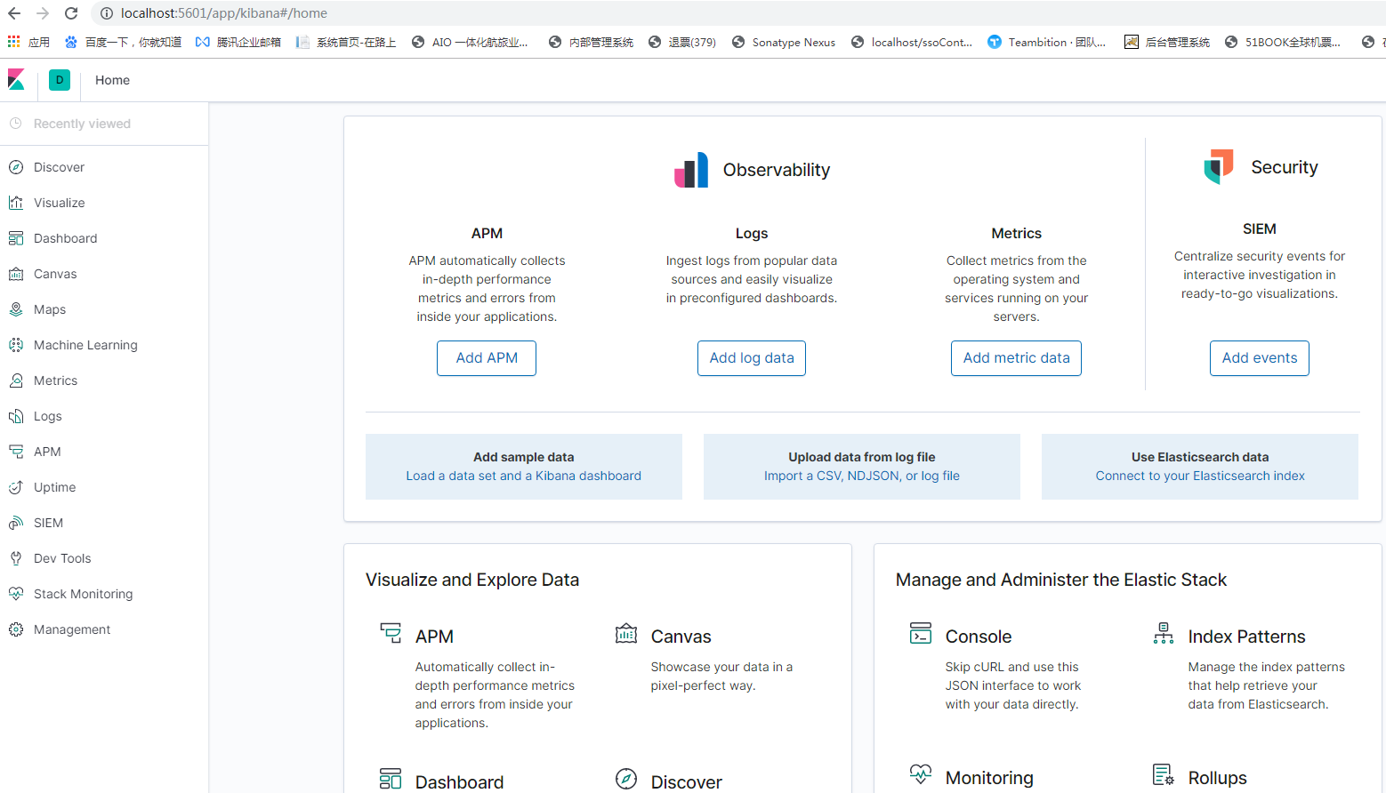
Task: Click the Add APM button
Action: (487, 358)
